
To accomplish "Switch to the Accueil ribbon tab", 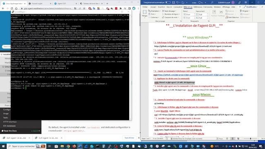I will click(153, 7).
